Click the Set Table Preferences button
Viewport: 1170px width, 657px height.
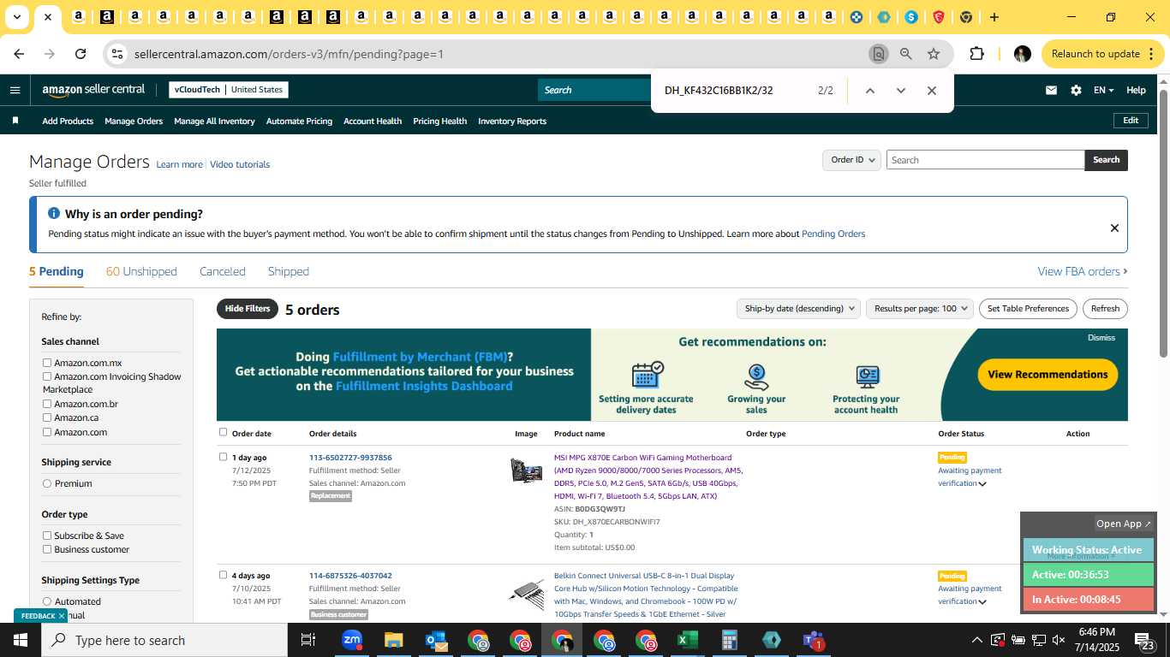click(x=1028, y=309)
